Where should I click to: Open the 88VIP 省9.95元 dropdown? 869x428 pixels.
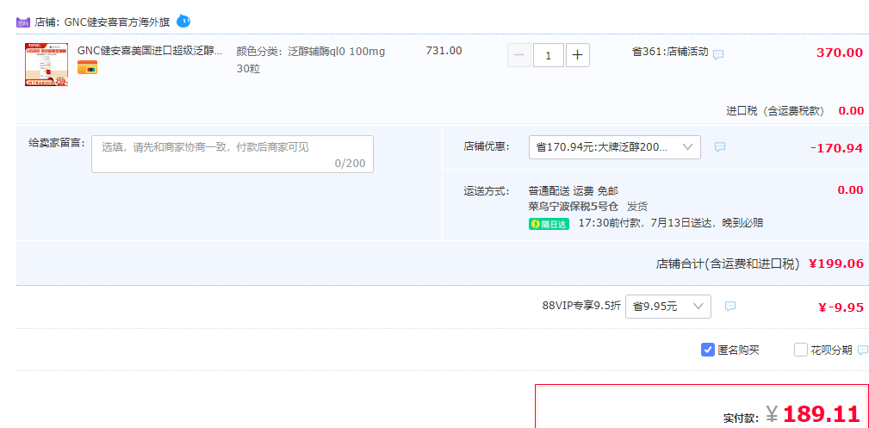pos(667,306)
